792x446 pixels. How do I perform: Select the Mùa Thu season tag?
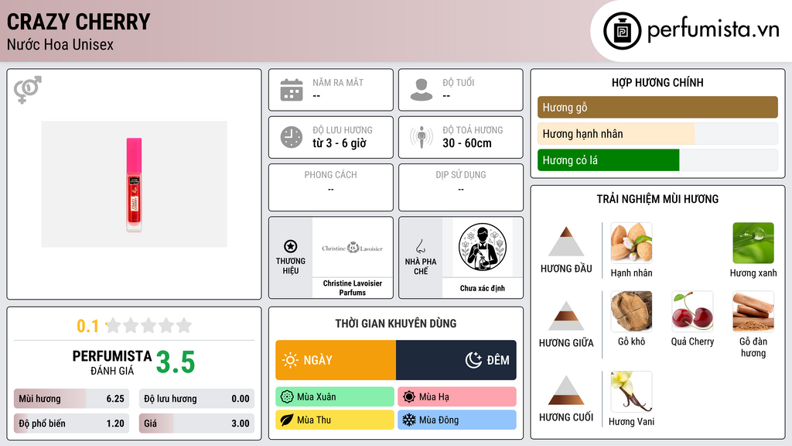[x=335, y=420]
